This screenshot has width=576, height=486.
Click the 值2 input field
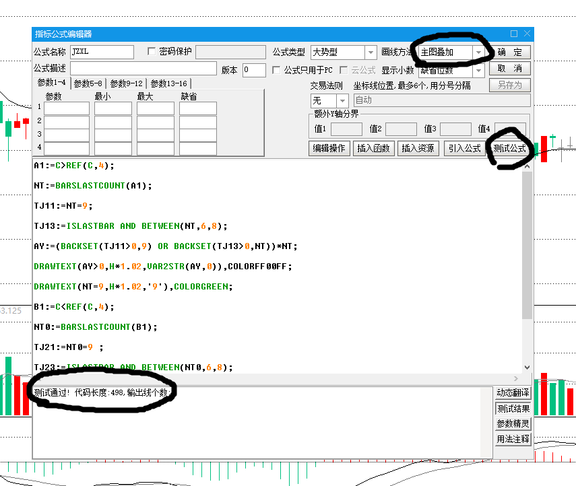click(x=401, y=129)
